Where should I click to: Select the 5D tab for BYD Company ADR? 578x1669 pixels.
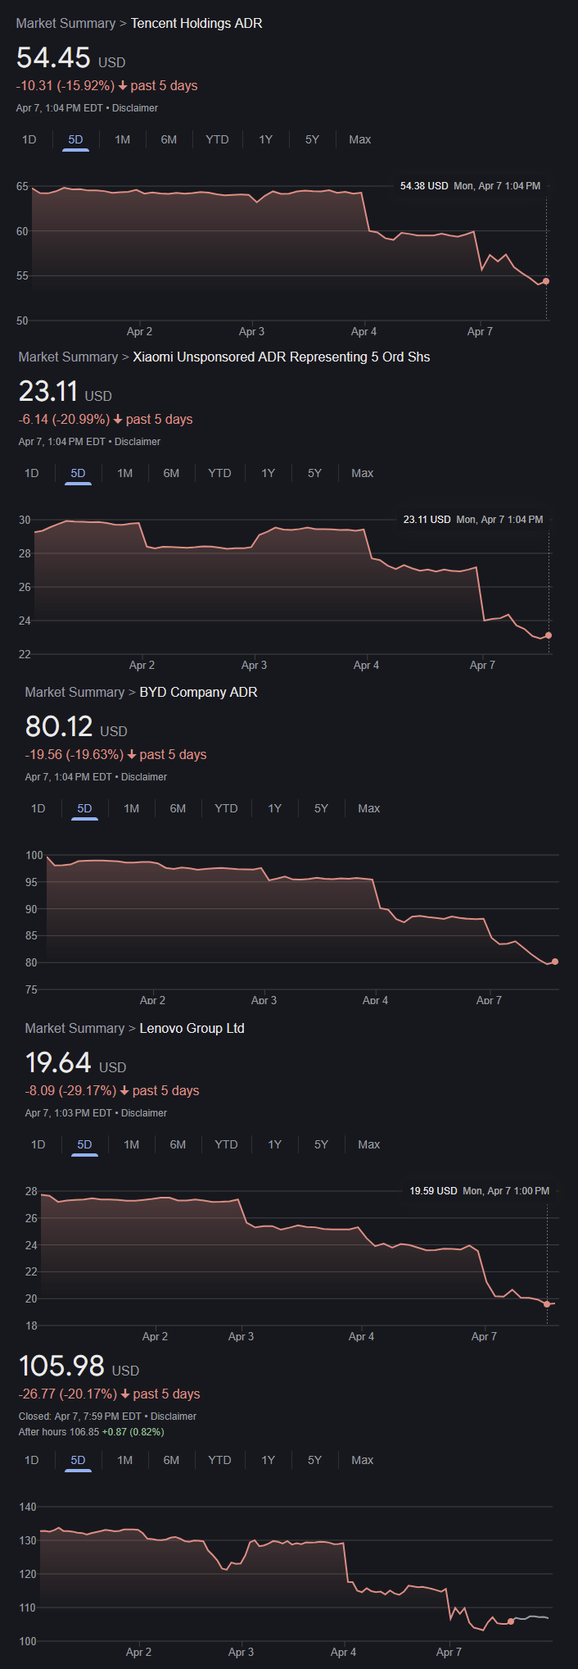coord(84,808)
